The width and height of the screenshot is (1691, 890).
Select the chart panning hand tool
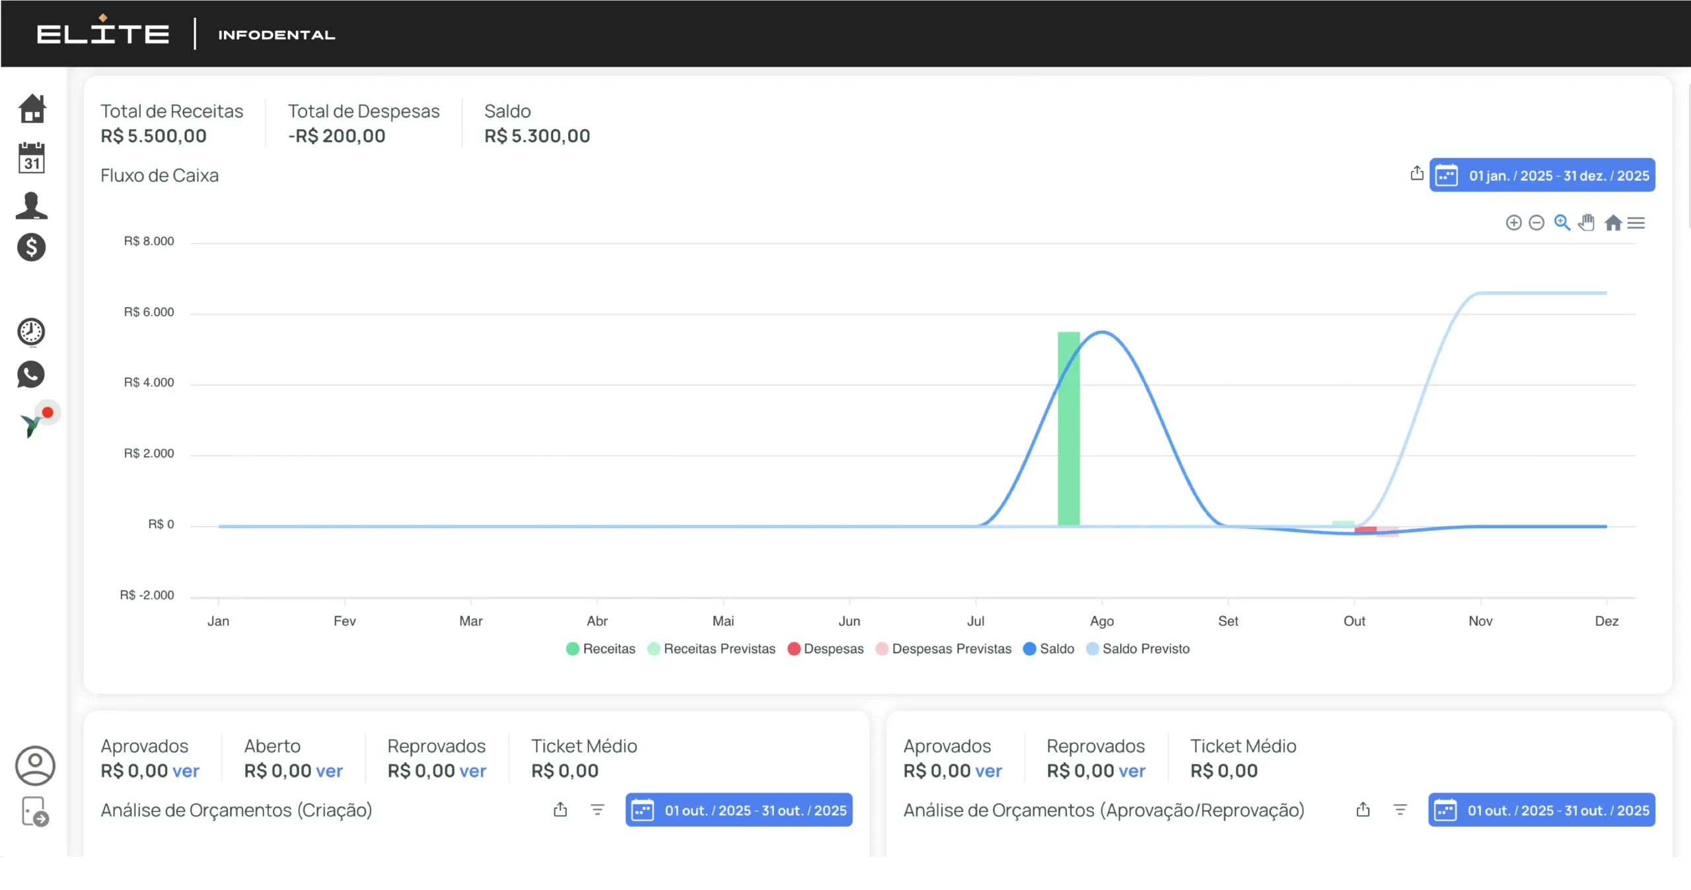click(x=1587, y=223)
